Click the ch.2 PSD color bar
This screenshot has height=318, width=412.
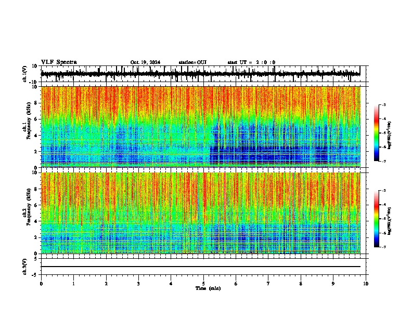point(377,219)
